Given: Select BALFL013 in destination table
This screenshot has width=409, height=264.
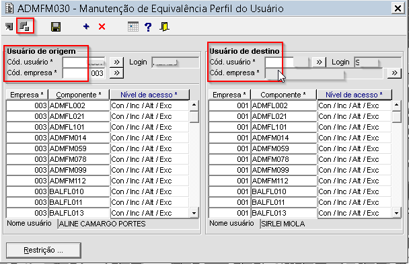Looking at the screenshot, I should click(283, 213).
